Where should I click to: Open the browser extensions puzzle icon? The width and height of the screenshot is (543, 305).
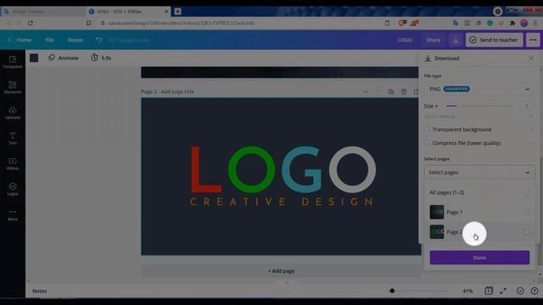512,23
